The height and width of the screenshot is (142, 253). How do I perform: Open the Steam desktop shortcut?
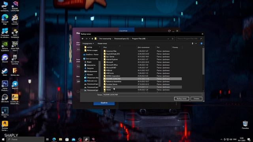(5, 72)
